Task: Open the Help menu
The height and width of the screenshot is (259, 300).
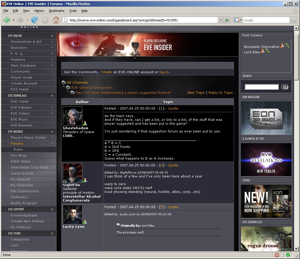Action: [85, 11]
